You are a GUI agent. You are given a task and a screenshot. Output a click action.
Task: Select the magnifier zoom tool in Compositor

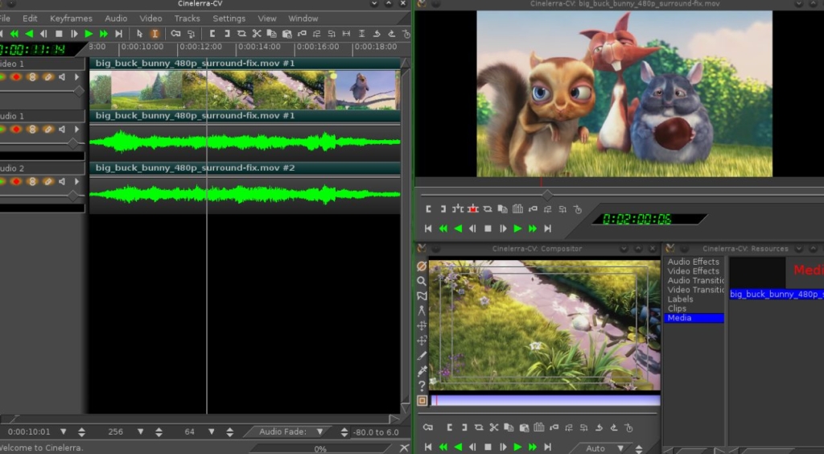coord(422,281)
